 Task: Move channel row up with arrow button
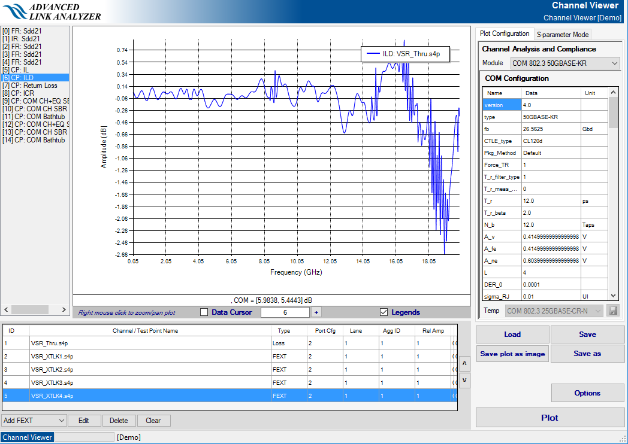click(x=464, y=363)
